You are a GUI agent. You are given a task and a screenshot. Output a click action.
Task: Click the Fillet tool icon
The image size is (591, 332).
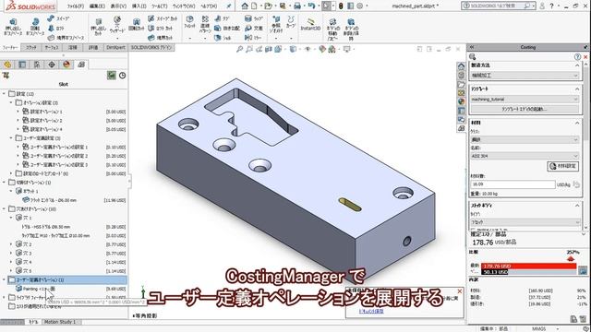pos(189,19)
